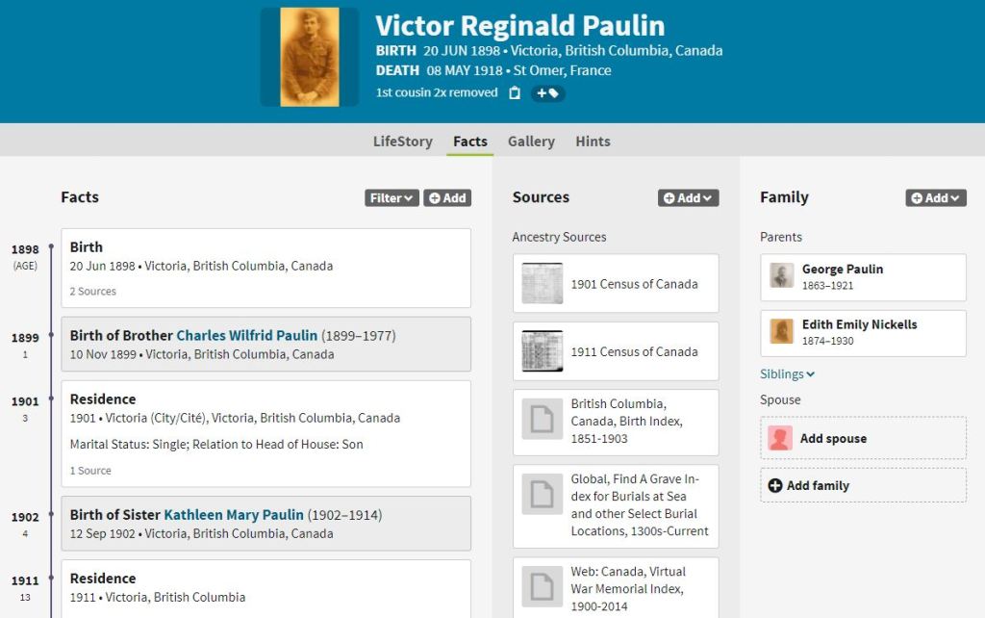The image size is (985, 618).
Task: Click the 1901 Census of Canada thumbnail
Action: pyautogui.click(x=543, y=284)
